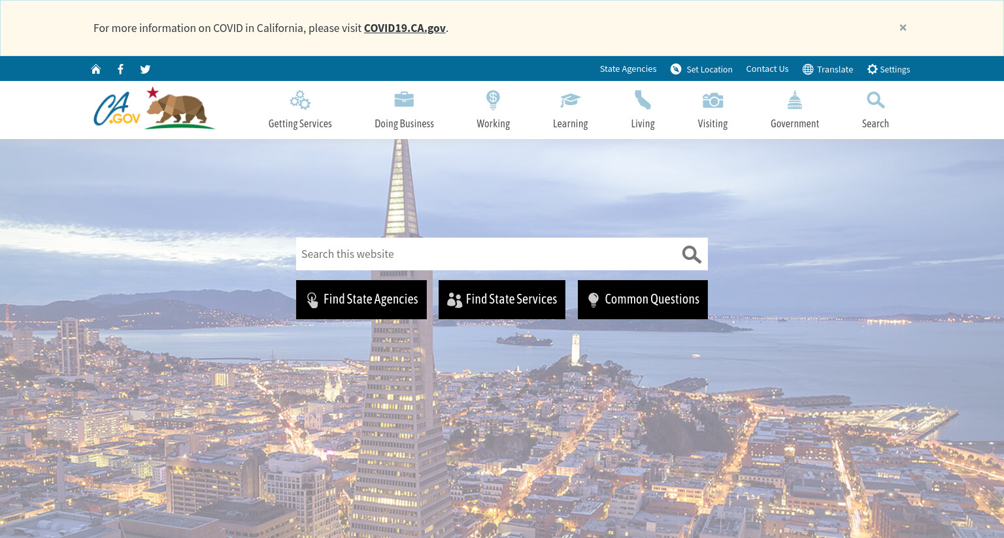Open State Agencies link

(x=628, y=69)
